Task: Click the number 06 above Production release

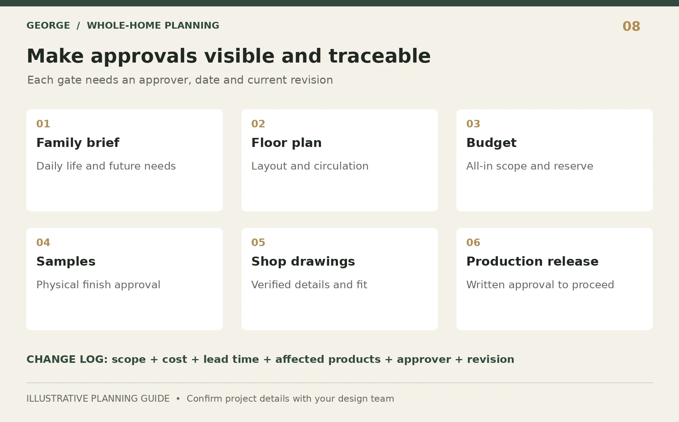Action: 473,243
